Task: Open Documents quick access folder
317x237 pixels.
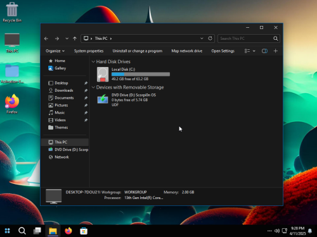Action: click(x=64, y=98)
